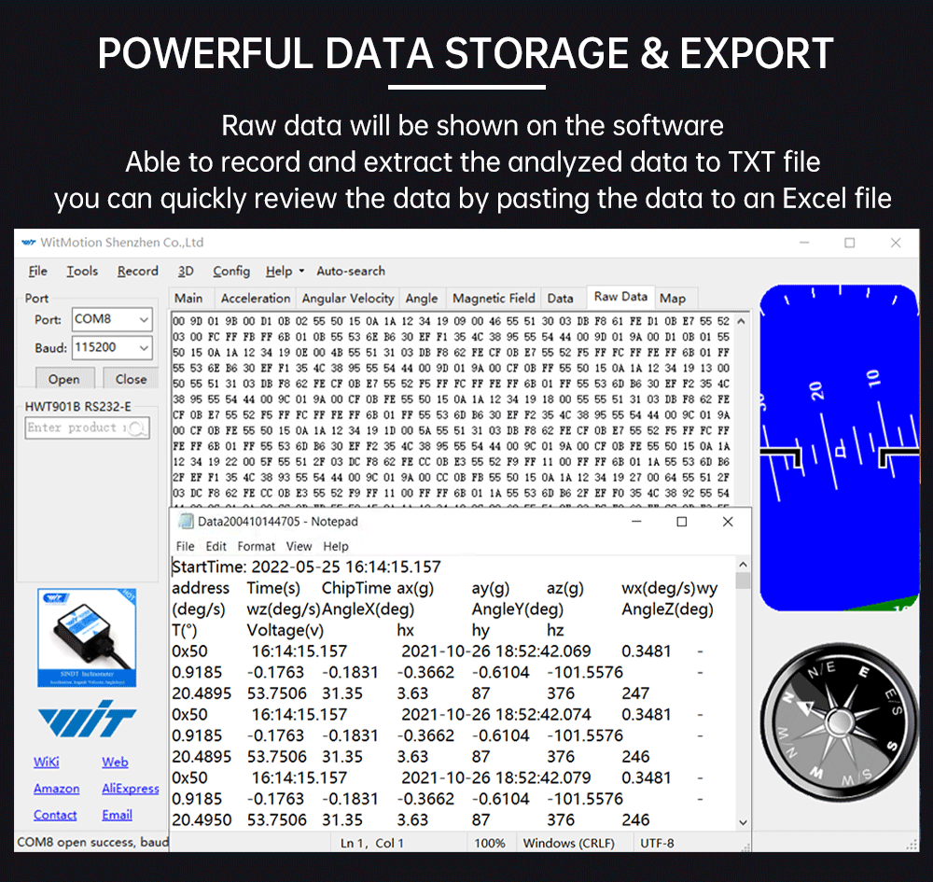This screenshot has height=882, width=933.
Task: Click the Notepad file icon in title bar
Action: 187,522
